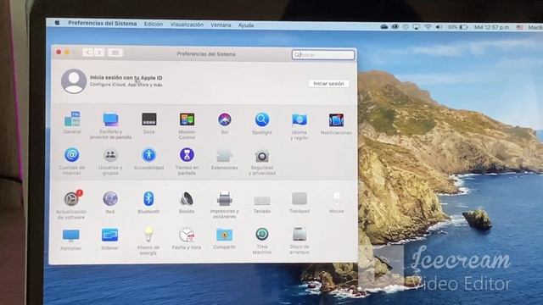Open Actualización de software preferences
The width and height of the screenshot is (543, 305).
71,198
